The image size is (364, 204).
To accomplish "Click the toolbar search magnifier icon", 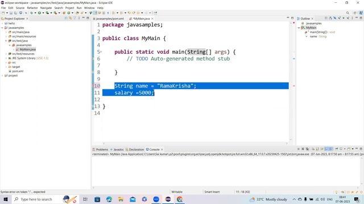I will point(348,13).
